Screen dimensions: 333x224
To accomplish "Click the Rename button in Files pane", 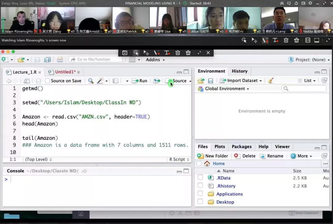I will [272, 156].
